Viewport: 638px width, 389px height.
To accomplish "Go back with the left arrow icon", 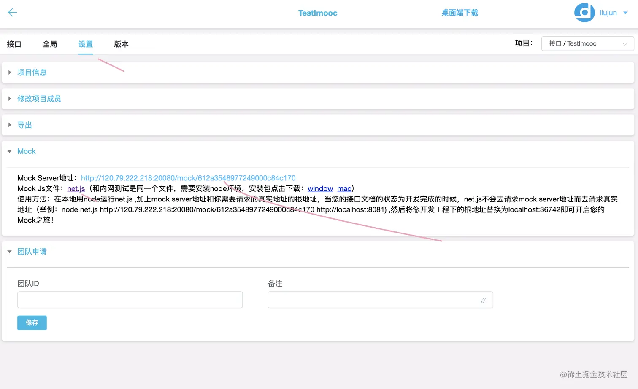I will (x=13, y=12).
